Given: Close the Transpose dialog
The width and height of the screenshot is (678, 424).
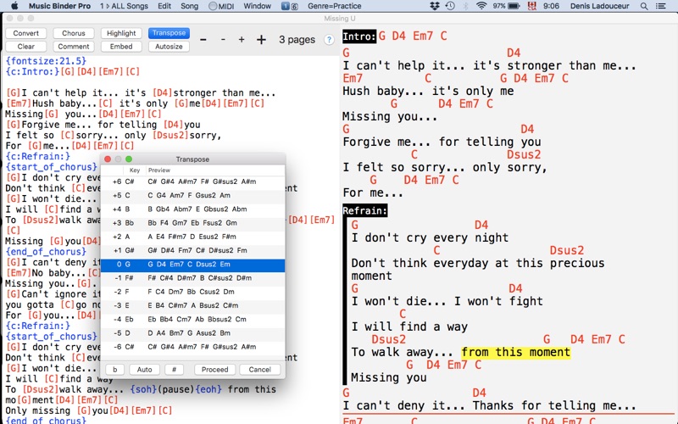Looking at the screenshot, I should [108, 159].
